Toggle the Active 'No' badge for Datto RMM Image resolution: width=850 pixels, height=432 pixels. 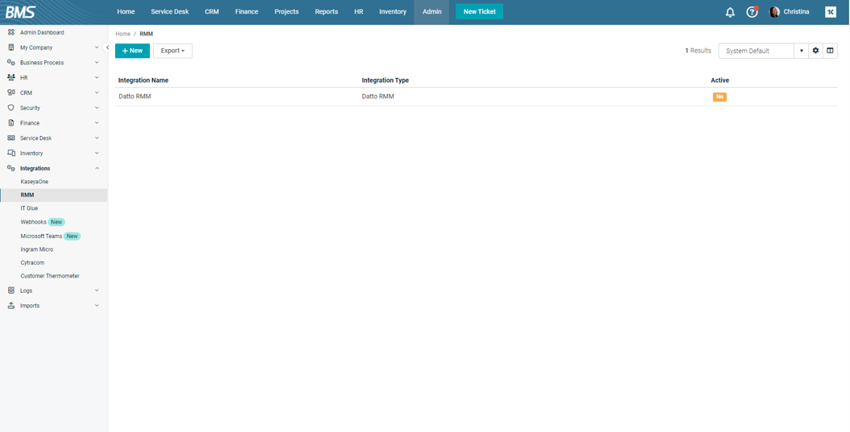pos(720,97)
